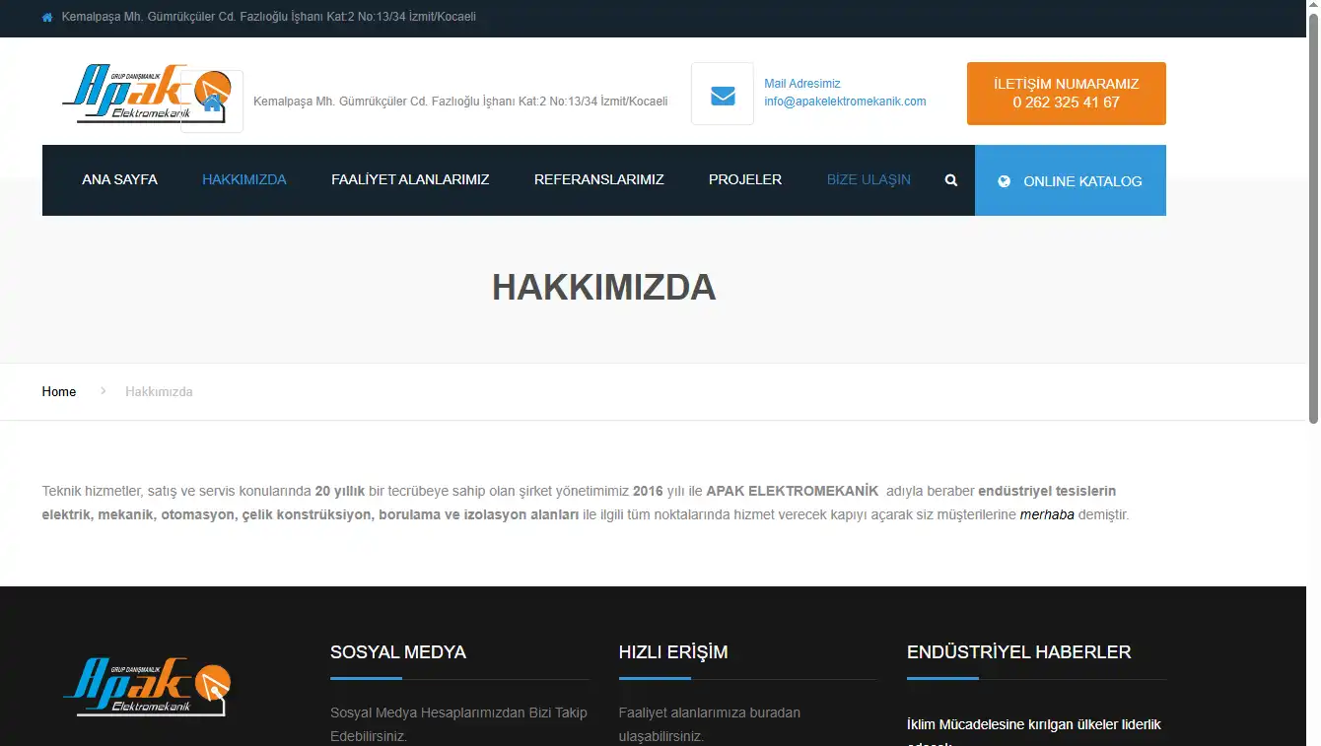
Task: Open the PROJELER menu item
Action: point(745,180)
